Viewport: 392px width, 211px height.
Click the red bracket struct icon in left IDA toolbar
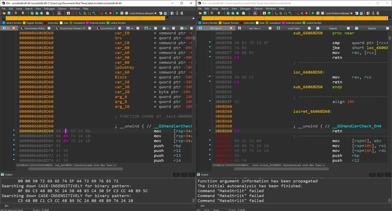pyautogui.click(x=101, y=13)
